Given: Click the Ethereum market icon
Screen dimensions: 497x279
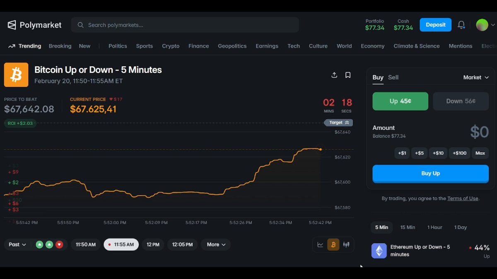Looking at the screenshot, I should [x=379, y=250].
